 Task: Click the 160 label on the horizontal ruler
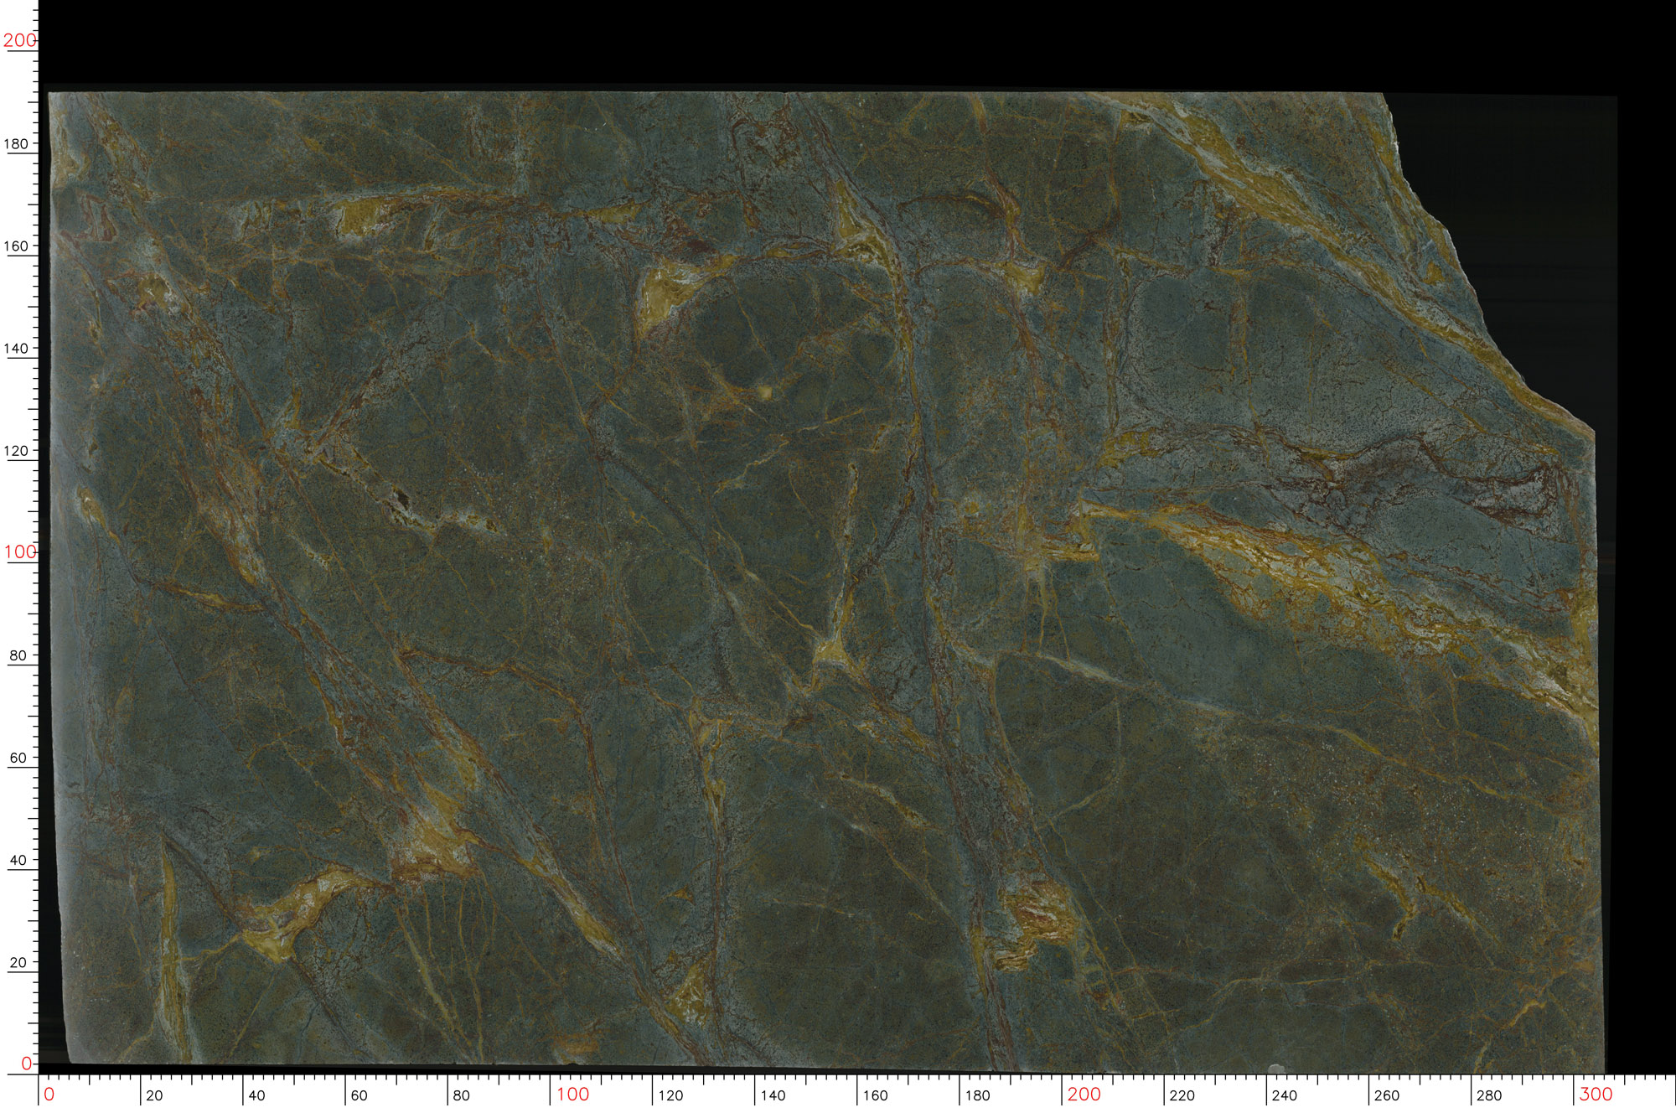[x=875, y=1095]
